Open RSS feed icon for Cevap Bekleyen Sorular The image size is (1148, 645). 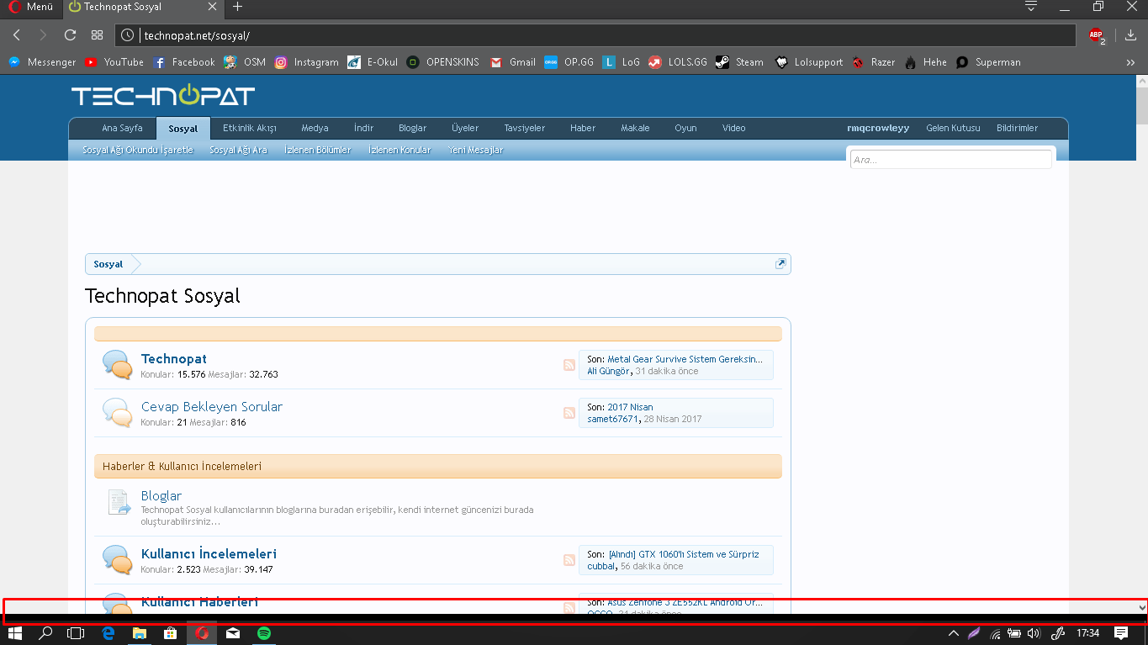pyautogui.click(x=569, y=413)
